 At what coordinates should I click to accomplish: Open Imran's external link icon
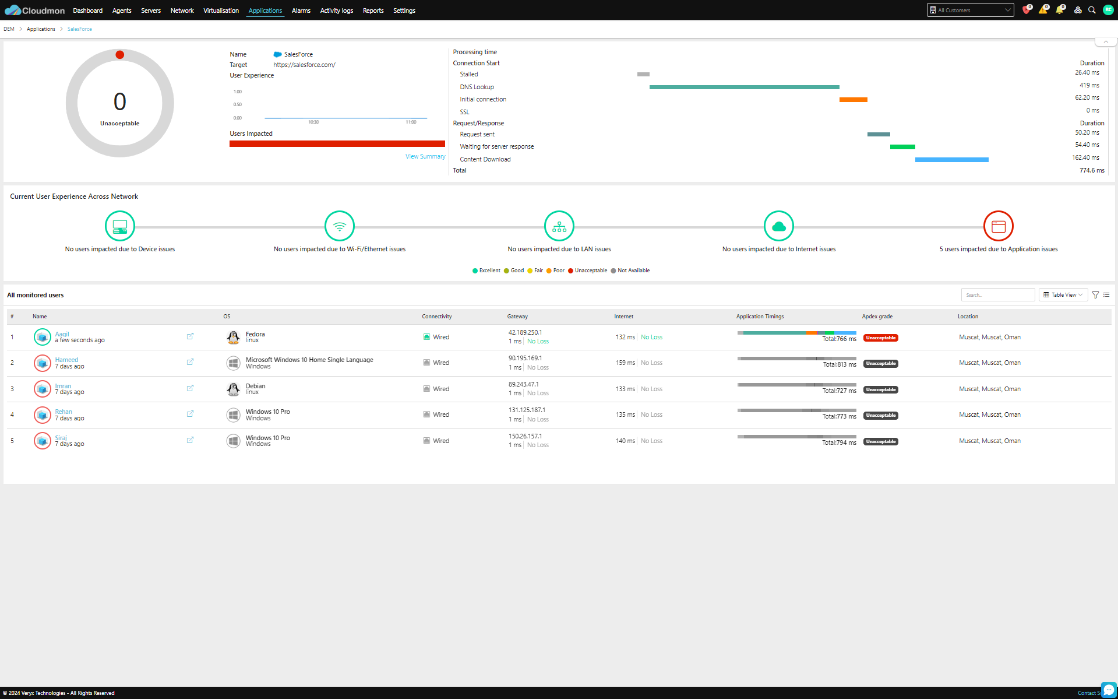point(190,388)
